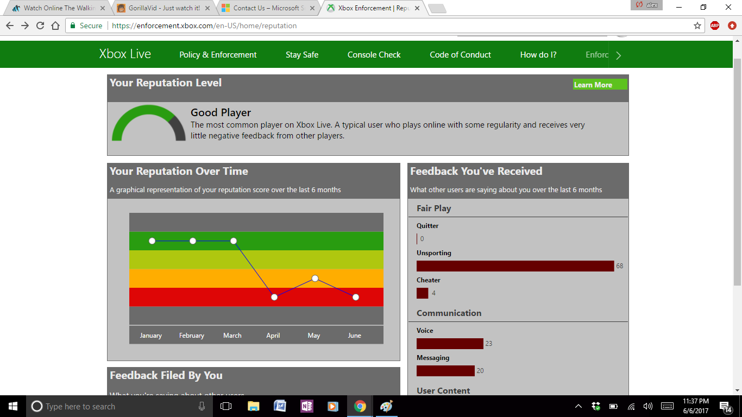Click the Messaging feedback bar

click(x=445, y=371)
